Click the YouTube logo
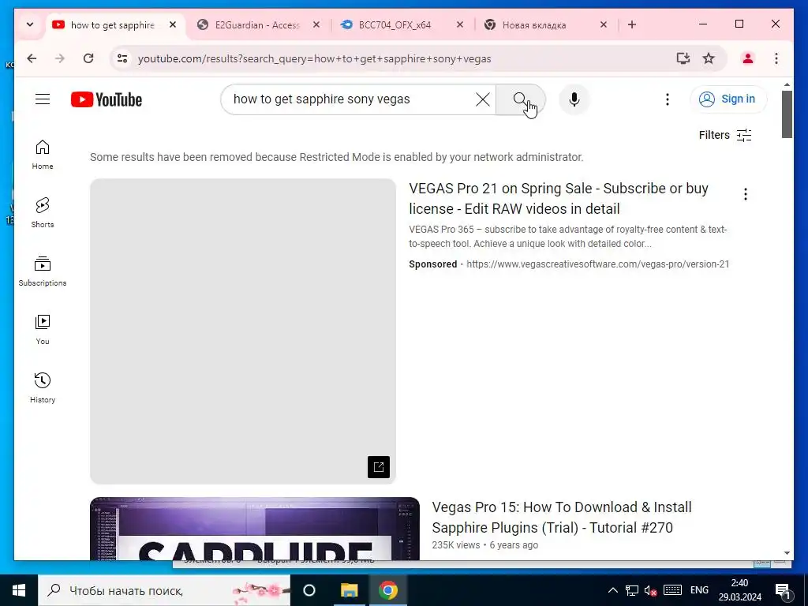The width and height of the screenshot is (808, 606). [107, 99]
